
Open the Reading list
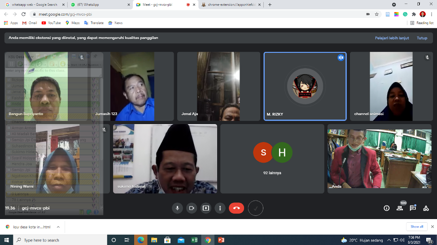tap(422, 23)
